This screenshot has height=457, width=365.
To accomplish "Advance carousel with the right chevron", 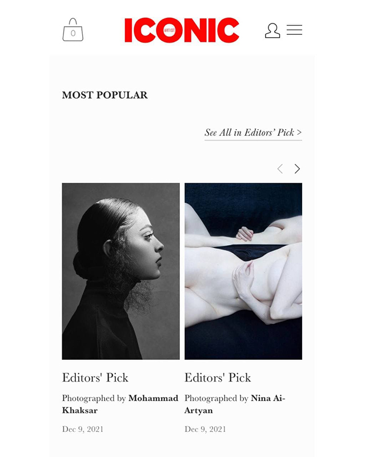I will pos(297,169).
